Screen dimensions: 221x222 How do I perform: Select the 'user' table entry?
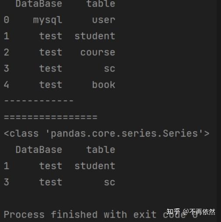click(104, 20)
